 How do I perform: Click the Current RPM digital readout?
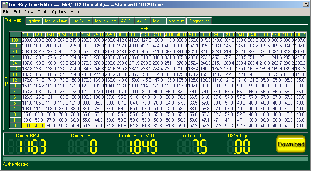pyautogui.click(x=27, y=147)
